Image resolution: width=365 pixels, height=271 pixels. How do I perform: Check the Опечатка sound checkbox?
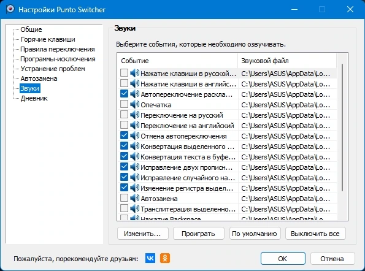[124, 104]
